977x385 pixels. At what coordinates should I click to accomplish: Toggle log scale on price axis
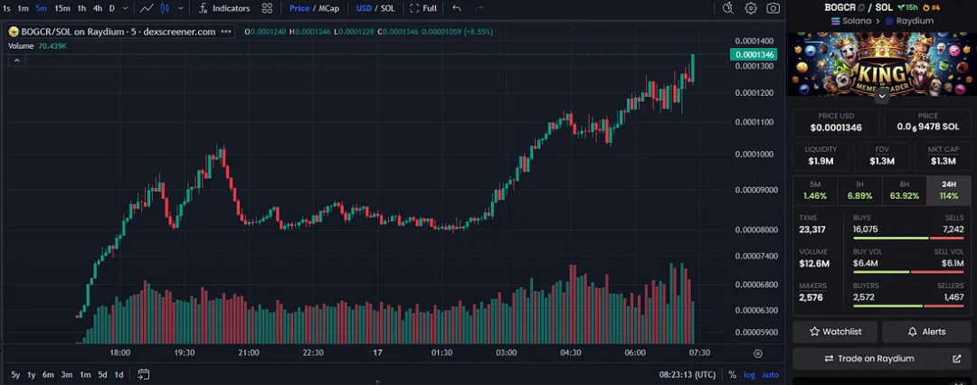point(749,374)
